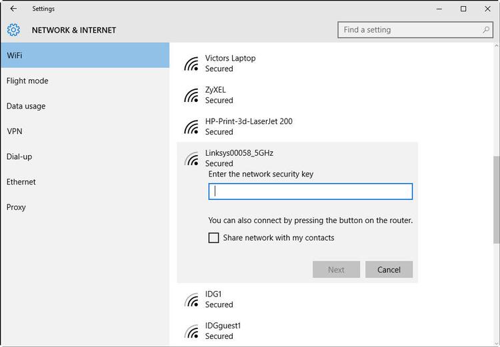Enable Share network with my contacts
The height and width of the screenshot is (347, 500).
(x=214, y=238)
